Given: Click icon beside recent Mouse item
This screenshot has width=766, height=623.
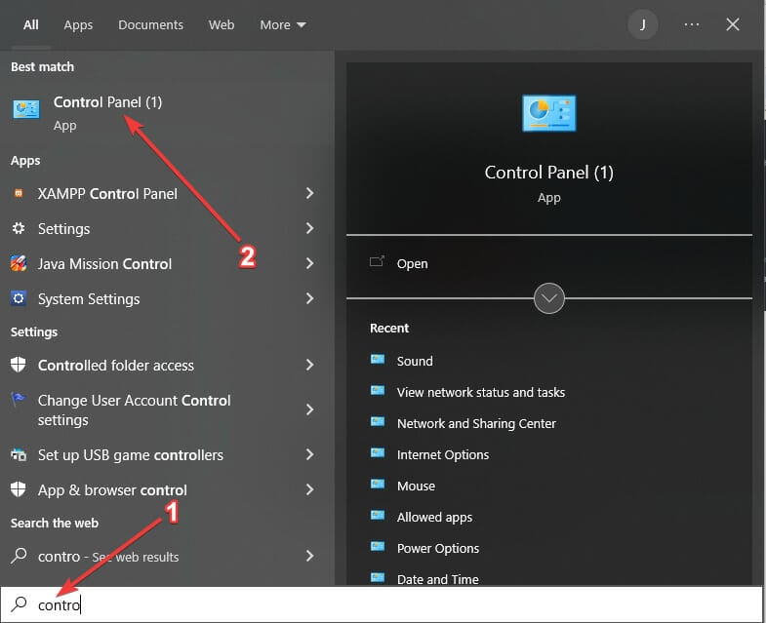Looking at the screenshot, I should 378,485.
